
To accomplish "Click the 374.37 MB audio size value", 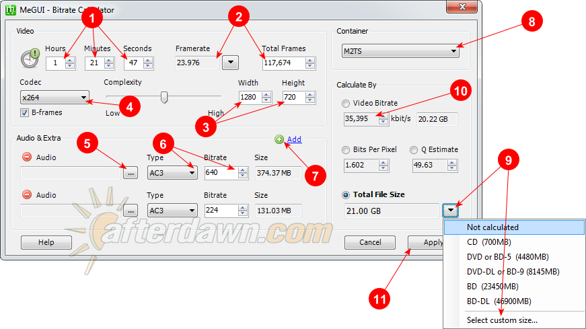I will click(x=278, y=173).
